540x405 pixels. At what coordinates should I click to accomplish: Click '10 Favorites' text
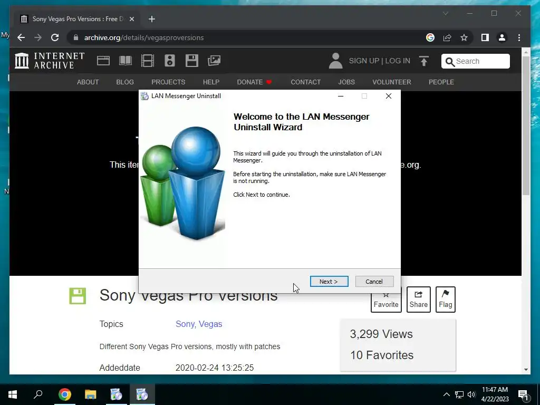tap(382, 355)
